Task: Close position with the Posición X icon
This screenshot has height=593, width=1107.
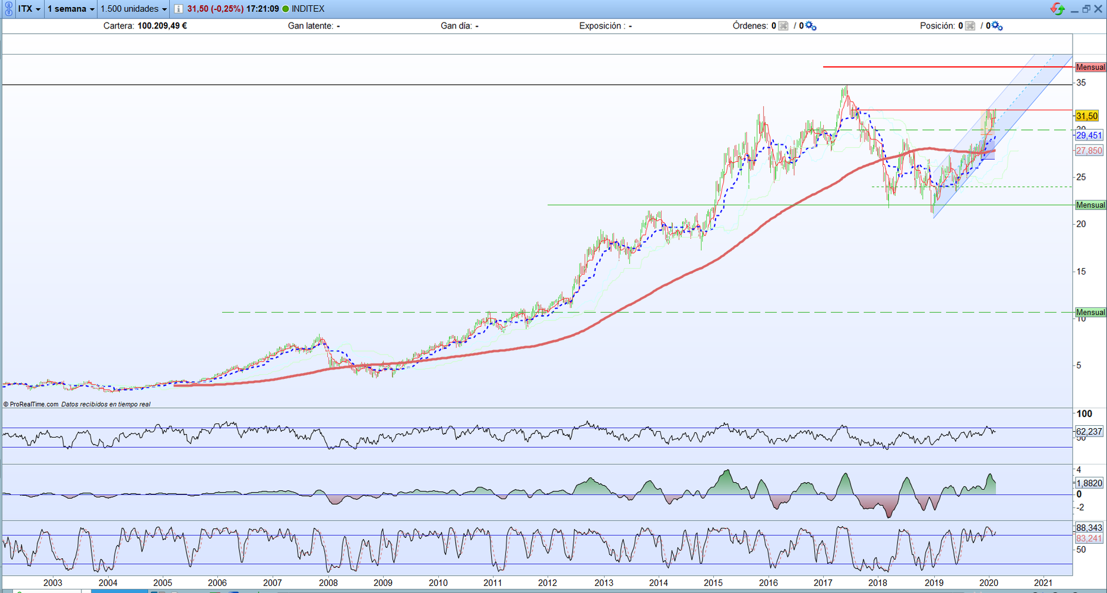Action: point(970,26)
